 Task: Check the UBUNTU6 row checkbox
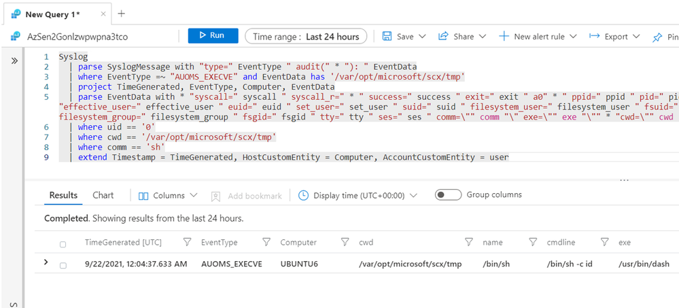[63, 265]
